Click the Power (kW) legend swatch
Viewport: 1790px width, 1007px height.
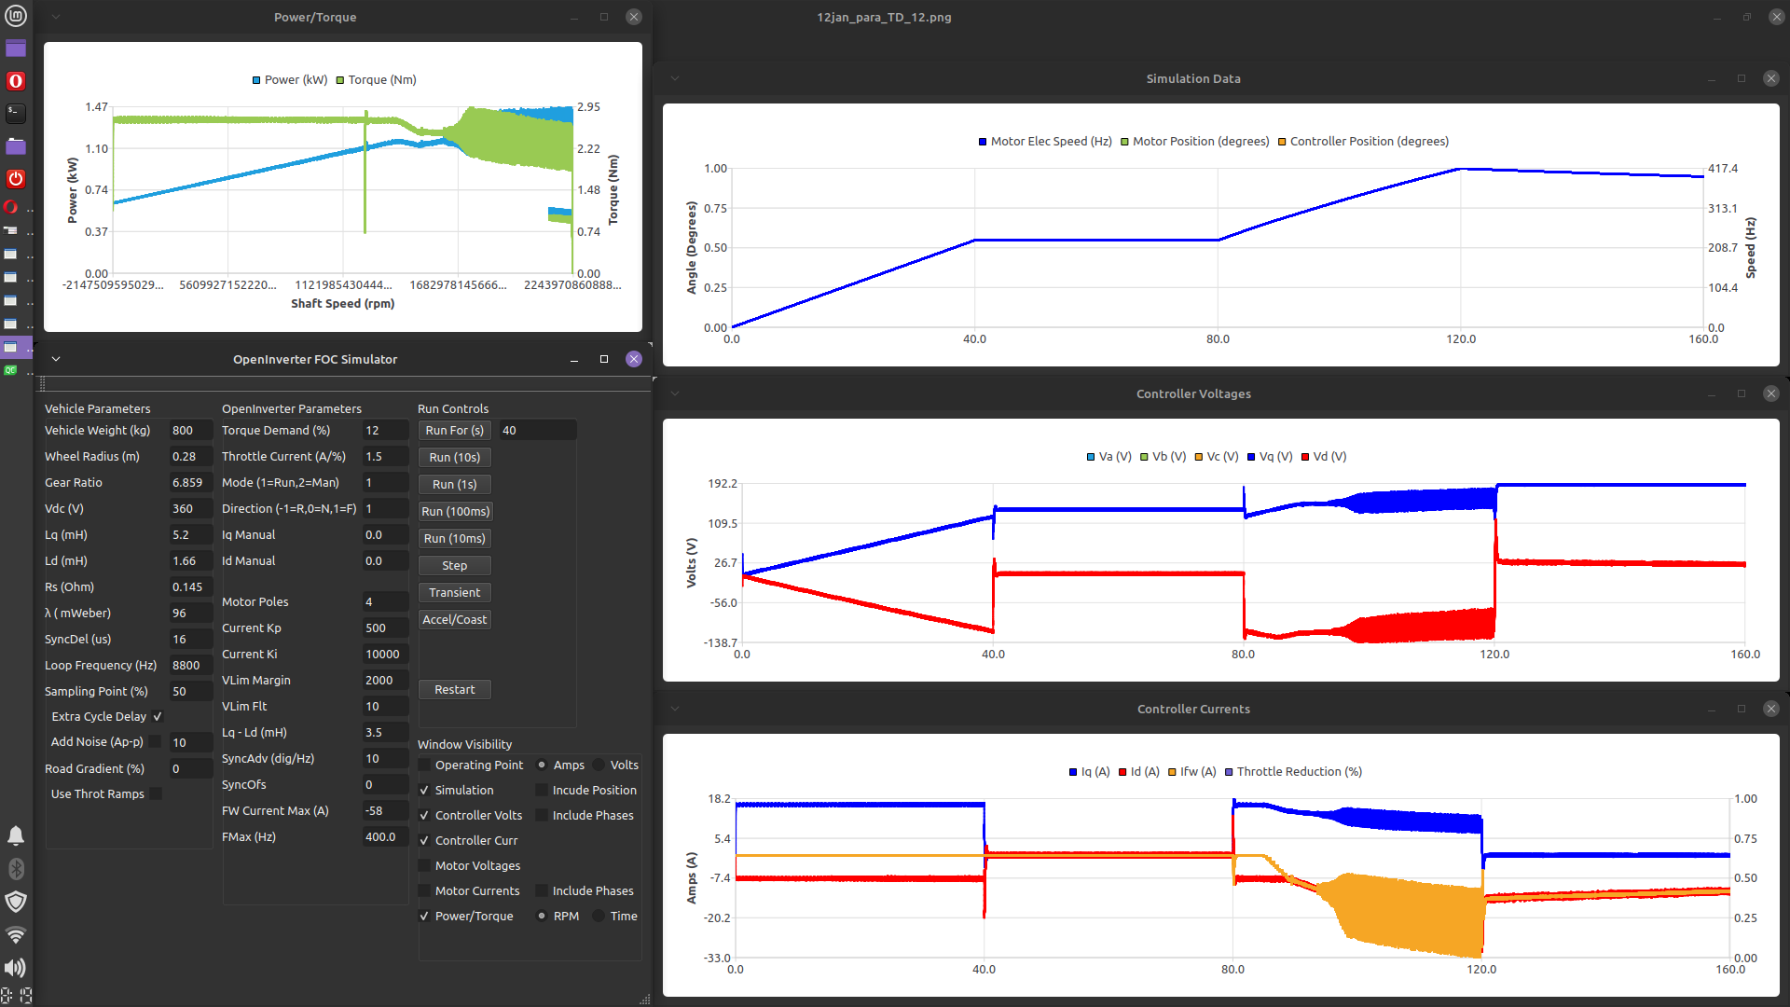coord(256,80)
